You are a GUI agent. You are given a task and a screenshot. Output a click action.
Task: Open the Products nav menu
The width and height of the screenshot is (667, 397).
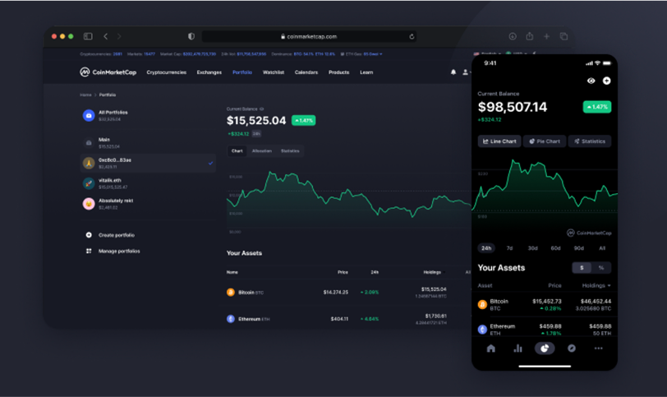[x=338, y=72]
